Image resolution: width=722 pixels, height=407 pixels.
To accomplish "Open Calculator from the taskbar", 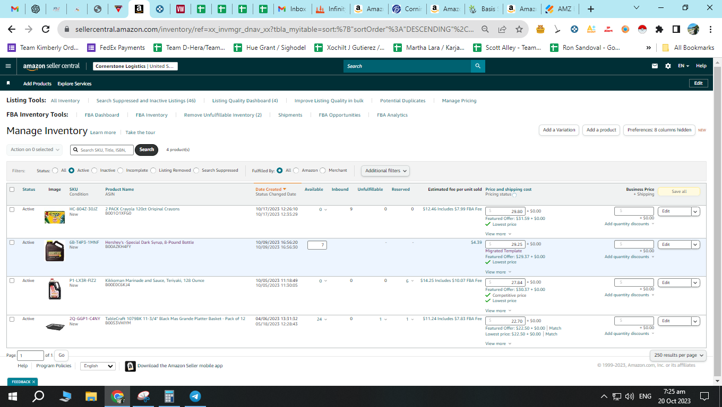I will [169, 396].
